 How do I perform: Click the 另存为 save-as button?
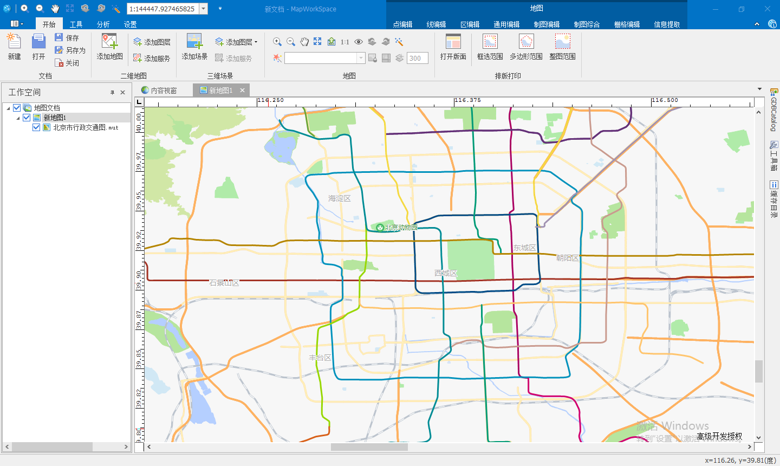pyautogui.click(x=70, y=50)
